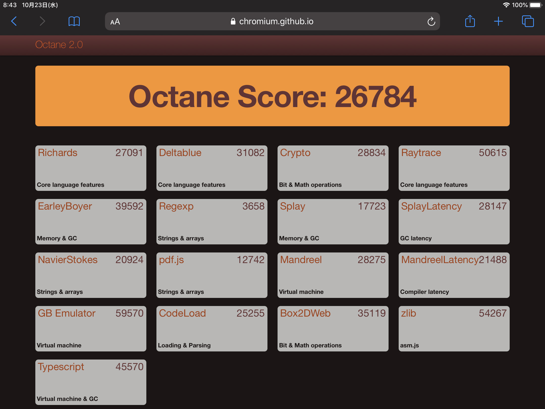Select the zlib asm.js benchmark tile

[x=454, y=329]
